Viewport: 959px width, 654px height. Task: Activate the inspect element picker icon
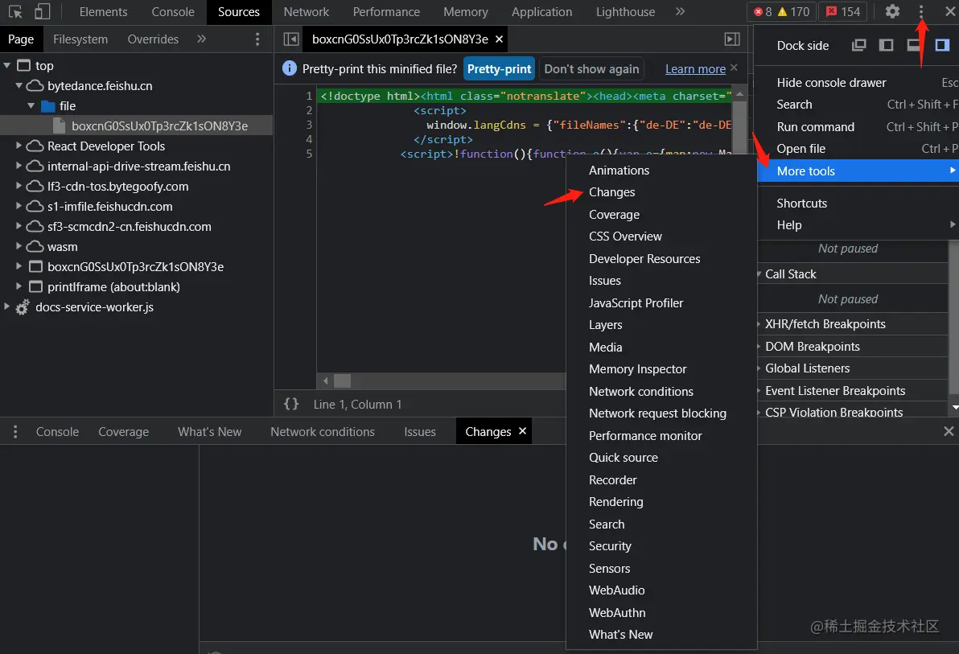click(x=15, y=11)
